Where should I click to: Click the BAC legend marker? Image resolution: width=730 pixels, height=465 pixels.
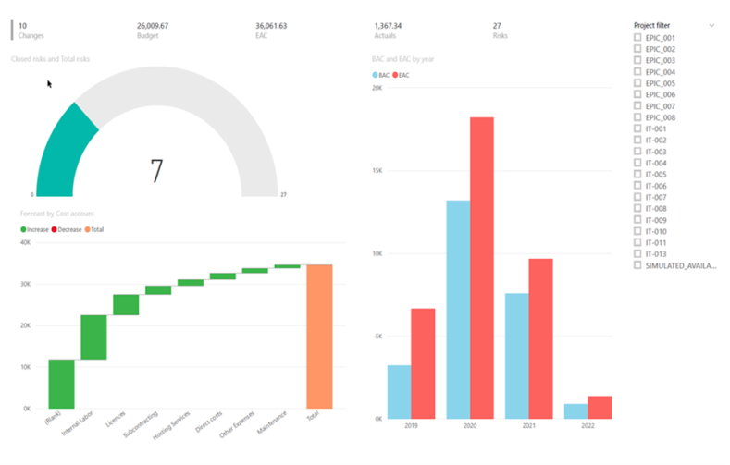point(375,75)
